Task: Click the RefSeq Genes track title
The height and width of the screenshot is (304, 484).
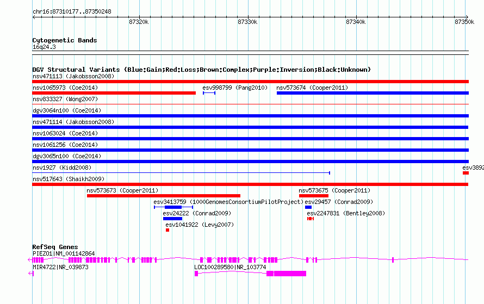Action: point(55,247)
